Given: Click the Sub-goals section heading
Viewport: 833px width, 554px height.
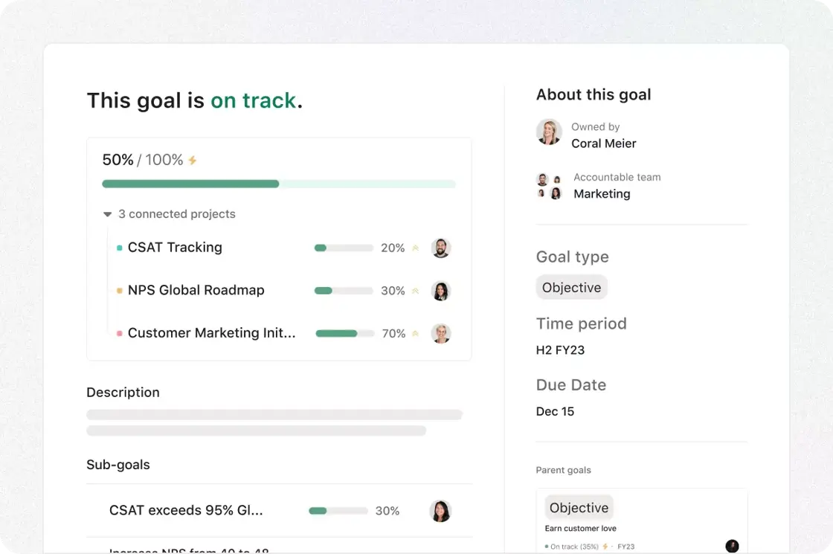Looking at the screenshot, I should pos(118,465).
